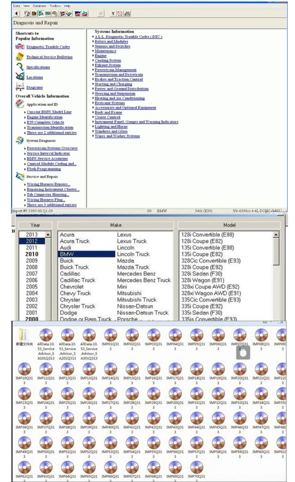Select year 2010 in Year list
This screenshot has height=482, width=295.
click(x=31, y=254)
